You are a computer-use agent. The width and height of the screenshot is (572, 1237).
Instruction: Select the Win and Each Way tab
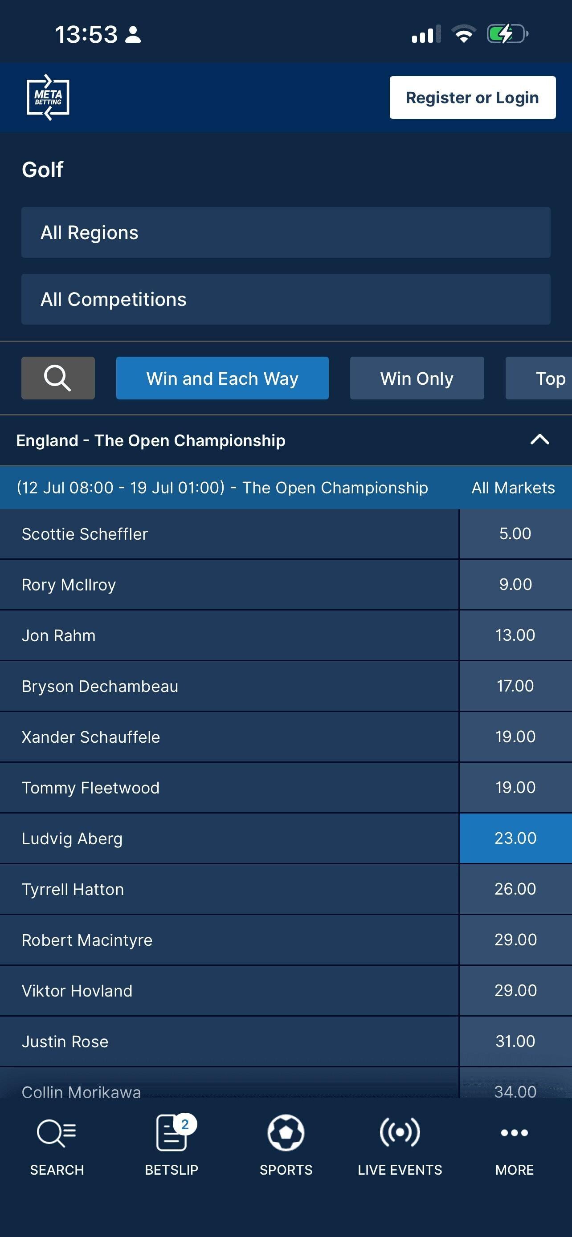(222, 378)
